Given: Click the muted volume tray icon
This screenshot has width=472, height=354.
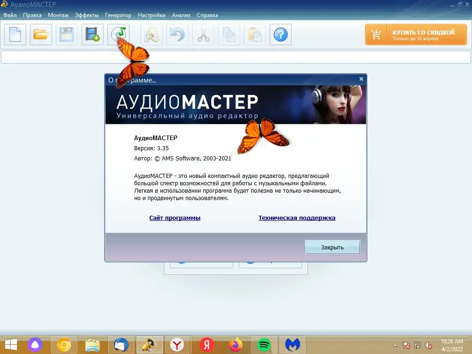Looking at the screenshot, I should [429, 345].
